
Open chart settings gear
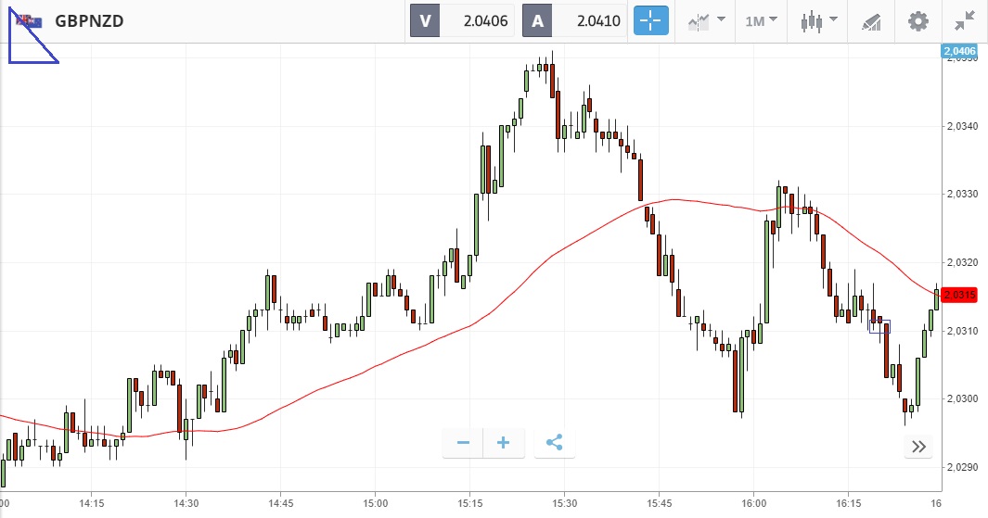[917, 20]
